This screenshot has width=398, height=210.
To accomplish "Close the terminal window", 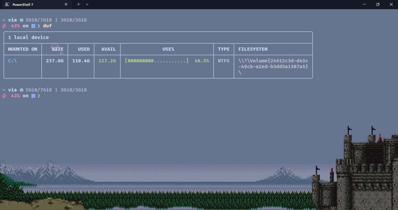I will tap(391, 4).
